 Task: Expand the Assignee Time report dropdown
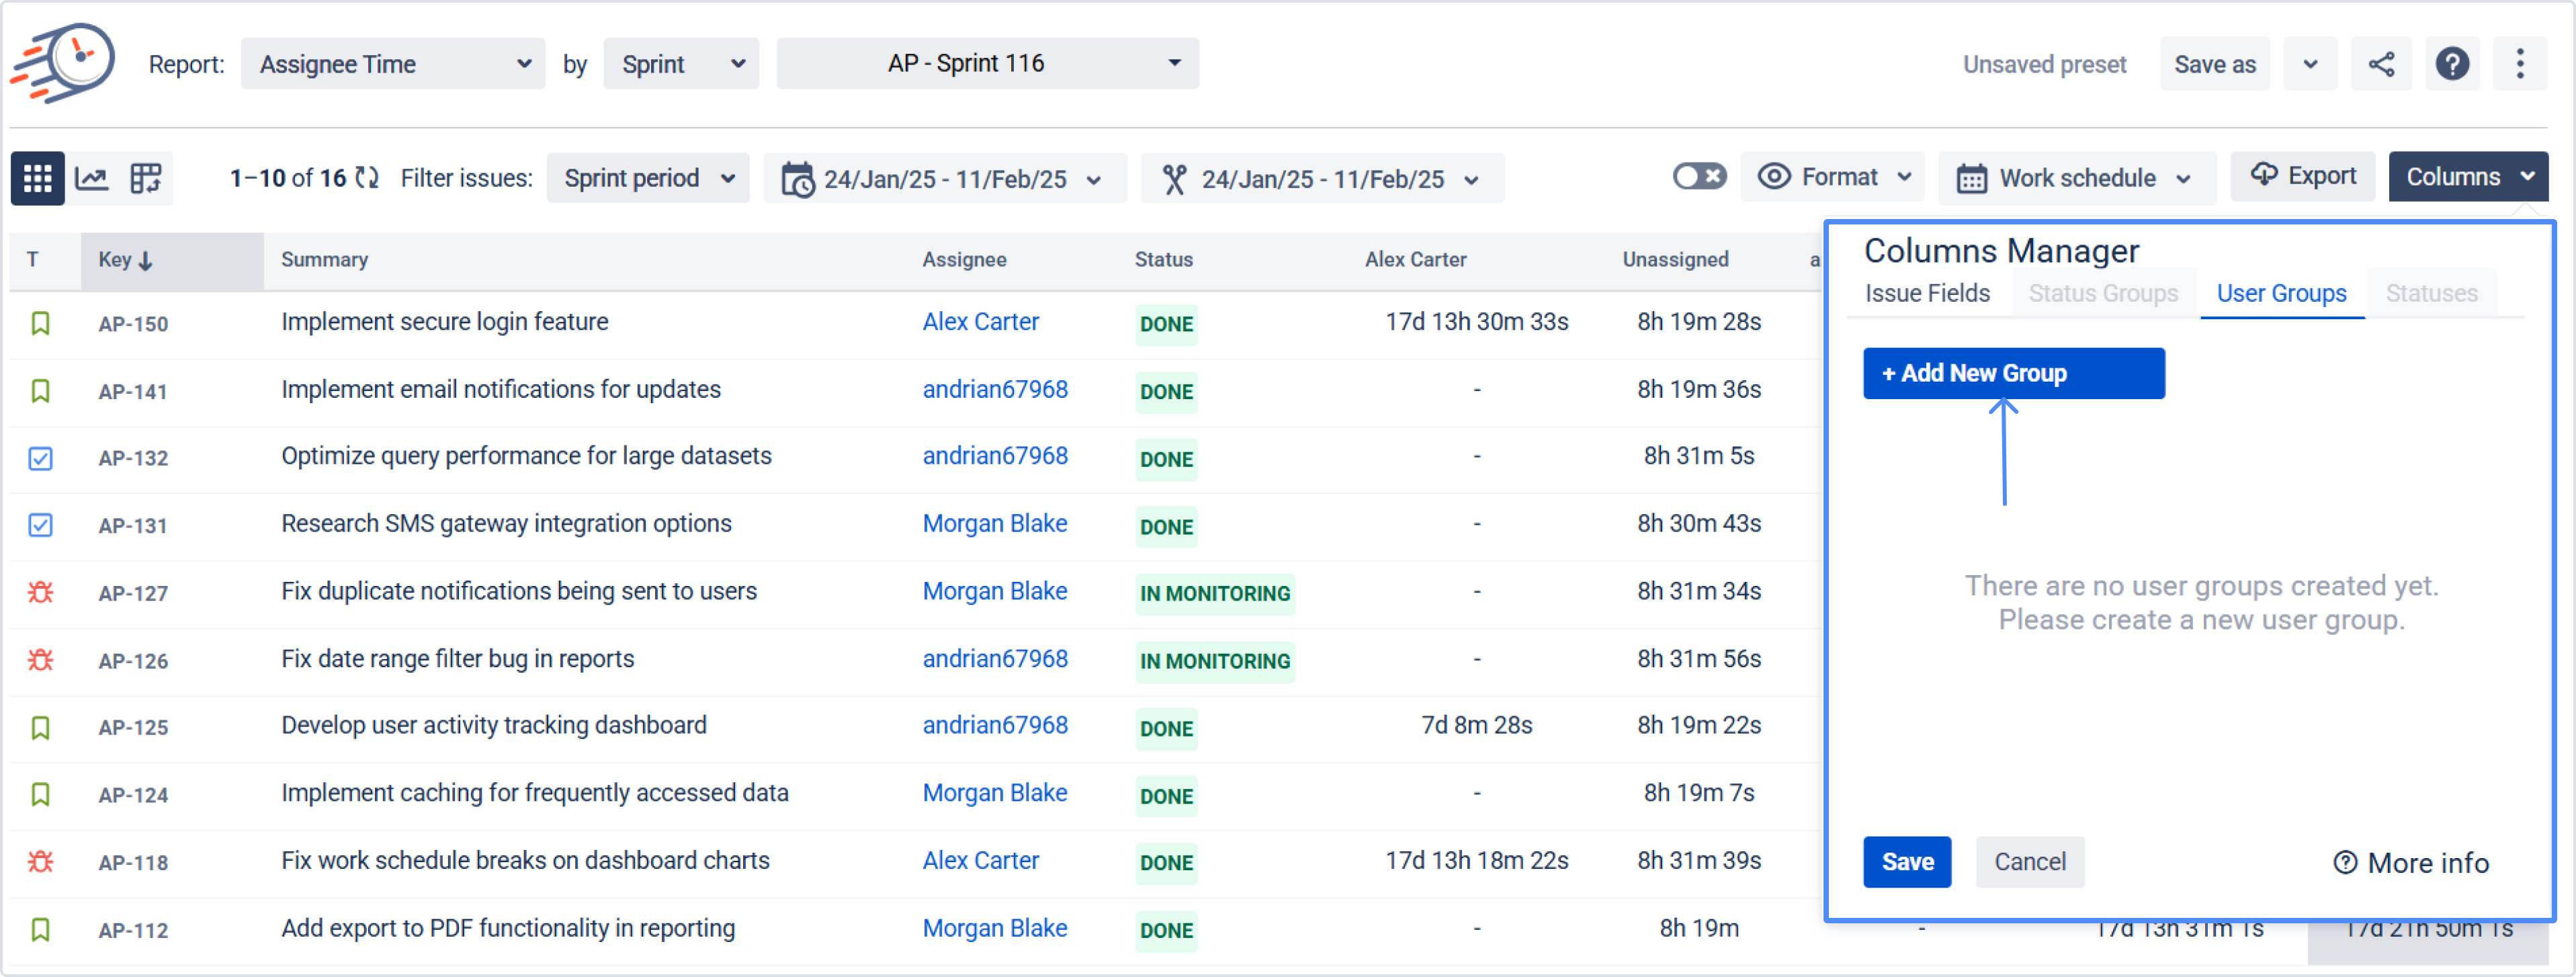pyautogui.click(x=393, y=65)
